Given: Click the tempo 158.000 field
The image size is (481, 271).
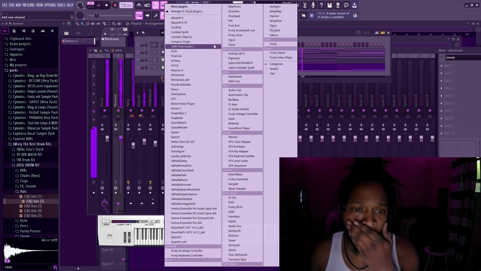Looking at the screenshot, I should pyautogui.click(x=126, y=6).
